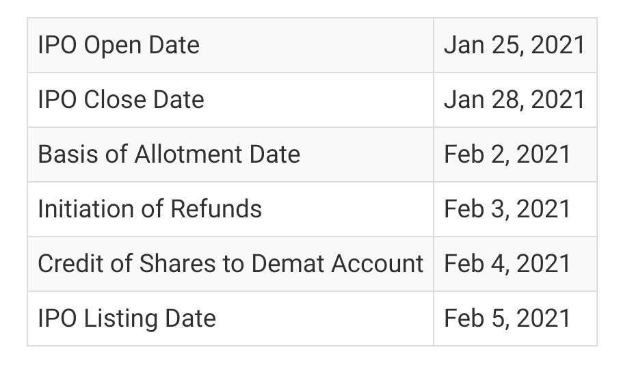Screen dimensions: 621x378
Task: Click the word Demat in the table
Action: pyautogui.click(x=288, y=264)
